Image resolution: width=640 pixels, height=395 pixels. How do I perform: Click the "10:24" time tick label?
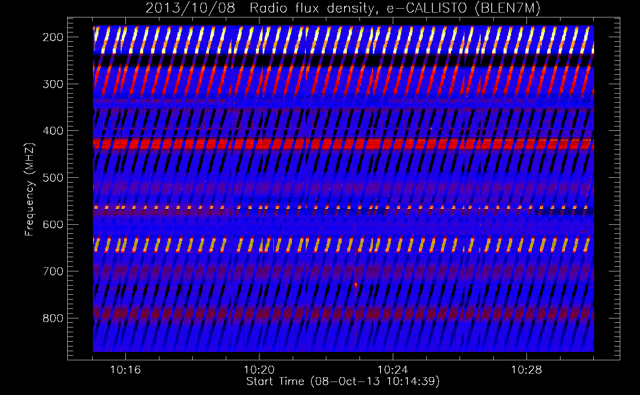pyautogui.click(x=393, y=370)
